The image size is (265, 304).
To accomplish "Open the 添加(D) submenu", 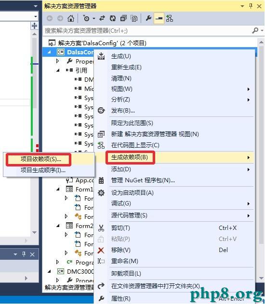I will coord(174,169).
